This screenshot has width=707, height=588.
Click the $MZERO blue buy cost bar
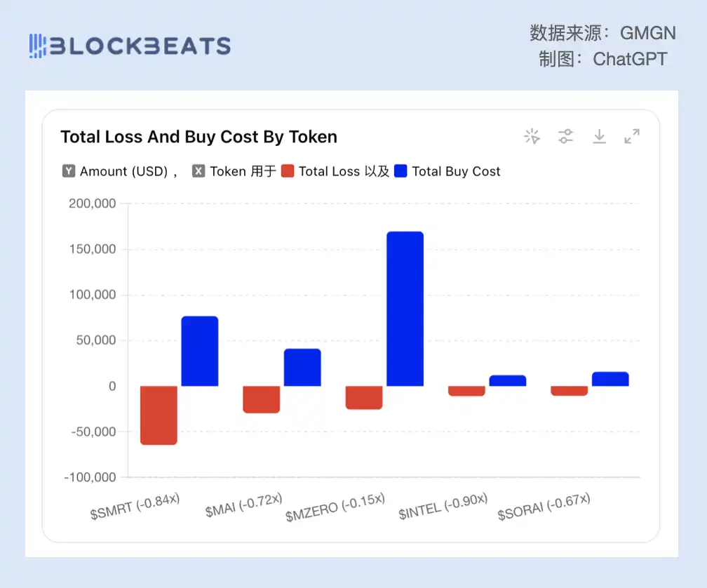[405, 309]
